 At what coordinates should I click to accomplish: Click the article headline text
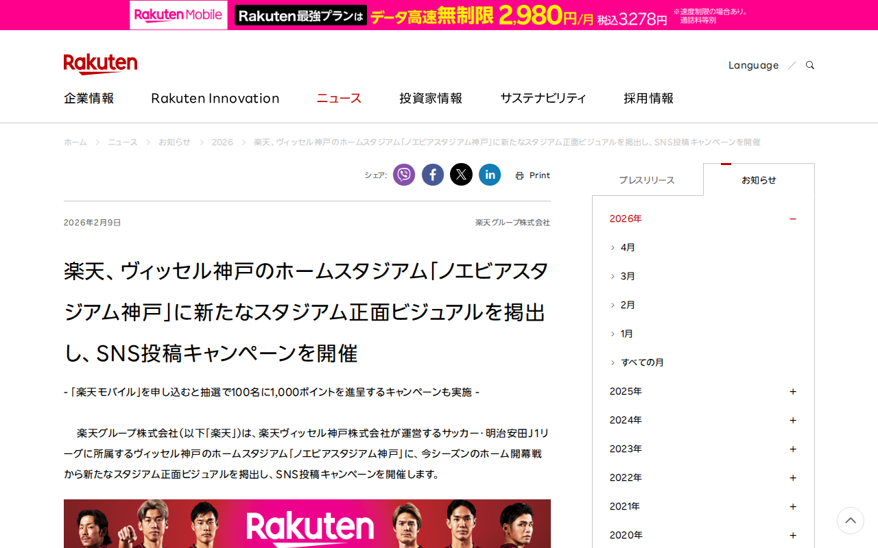[307, 312]
